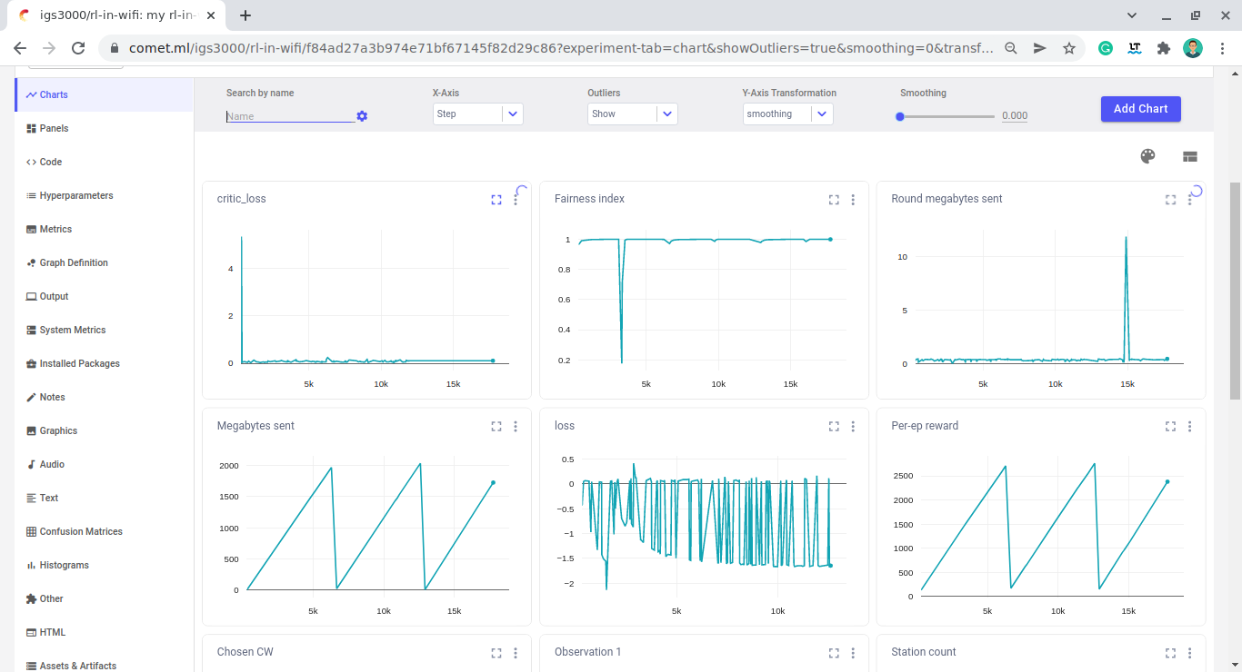Open the Other section
Screen dimensions: 1242x672
(105, 598)
